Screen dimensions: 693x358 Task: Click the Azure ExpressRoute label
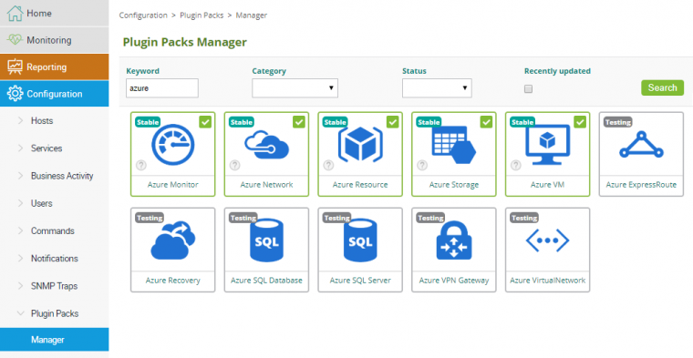pos(641,185)
